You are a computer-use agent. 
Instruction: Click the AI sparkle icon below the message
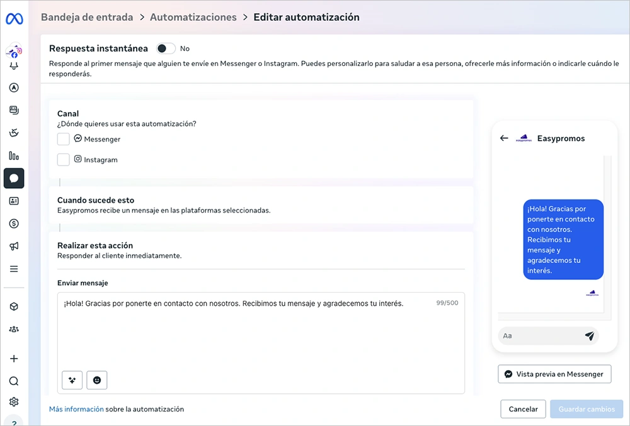[72, 380]
